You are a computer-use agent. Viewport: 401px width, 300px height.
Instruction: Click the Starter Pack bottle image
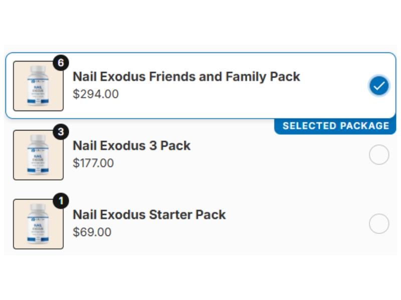[38, 224]
